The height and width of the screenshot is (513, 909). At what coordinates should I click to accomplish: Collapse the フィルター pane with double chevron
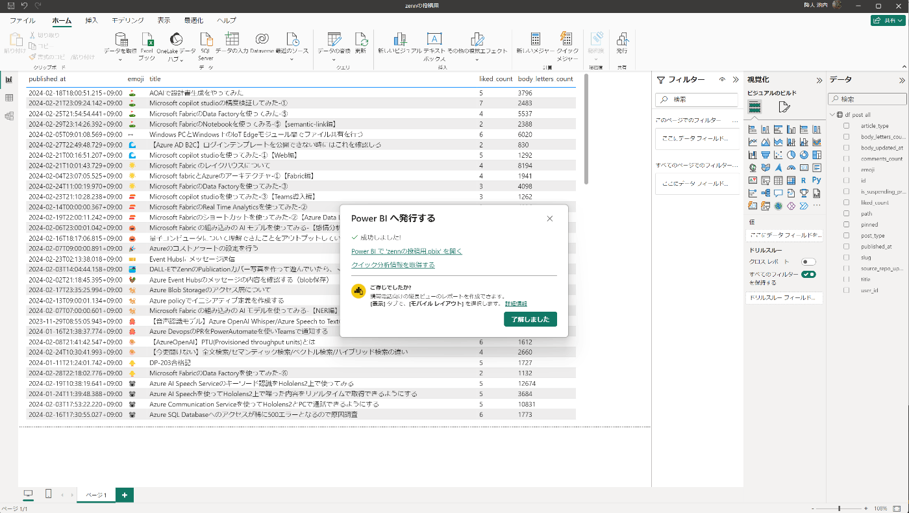click(x=735, y=80)
